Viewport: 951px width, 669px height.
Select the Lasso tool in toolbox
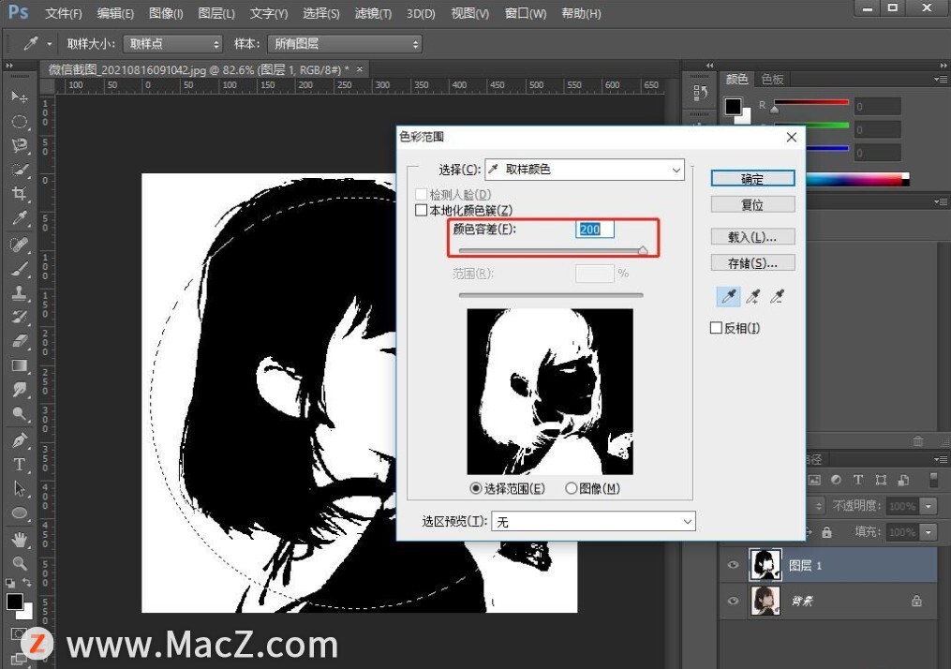pyautogui.click(x=20, y=145)
